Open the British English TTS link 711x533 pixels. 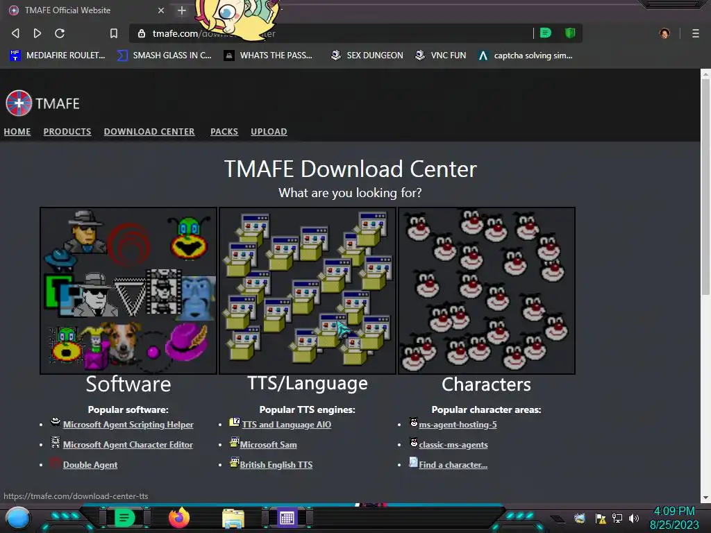pos(276,464)
